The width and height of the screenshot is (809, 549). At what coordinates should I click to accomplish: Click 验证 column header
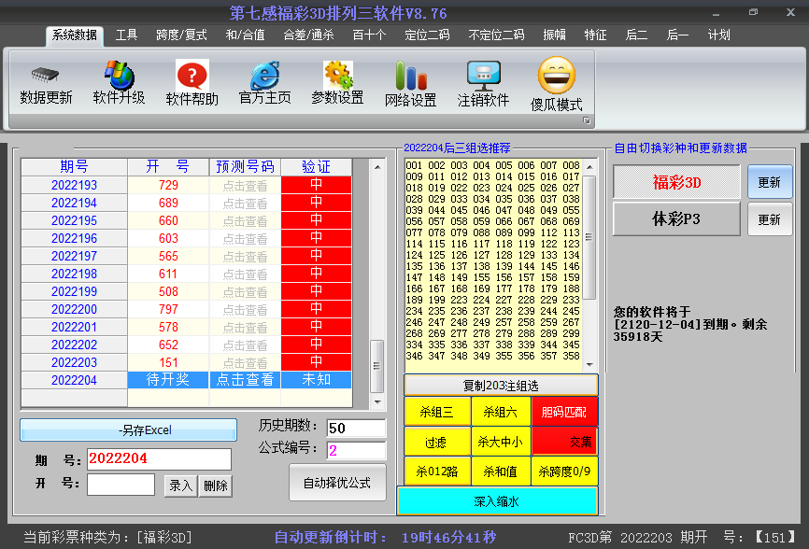tap(316, 166)
